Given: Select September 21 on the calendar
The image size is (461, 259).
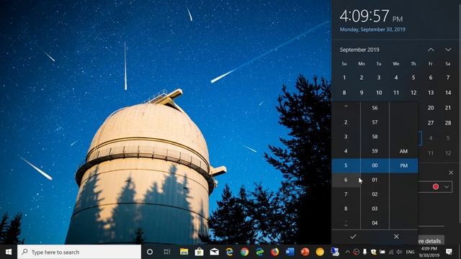Looking at the screenshot, I should tap(448, 108).
